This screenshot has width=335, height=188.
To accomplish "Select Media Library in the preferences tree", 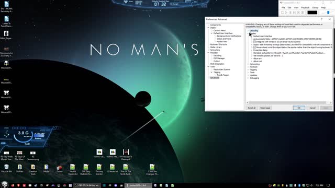I will coord(216,47).
